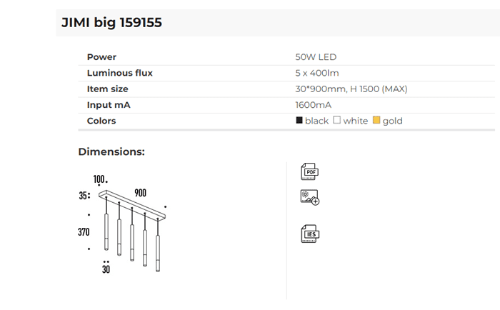Click the JIMI big 159155 title
This screenshot has height=310, width=500.
(112, 23)
